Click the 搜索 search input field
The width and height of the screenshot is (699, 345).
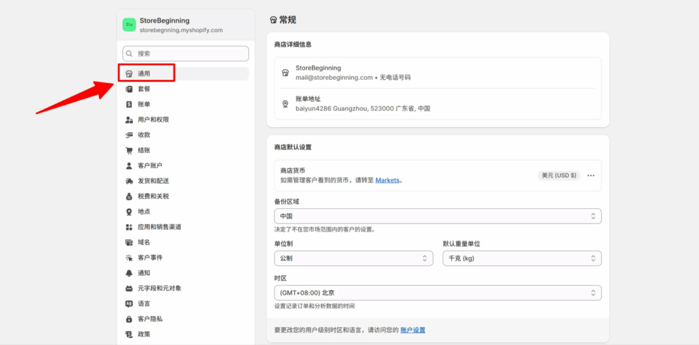pos(186,53)
